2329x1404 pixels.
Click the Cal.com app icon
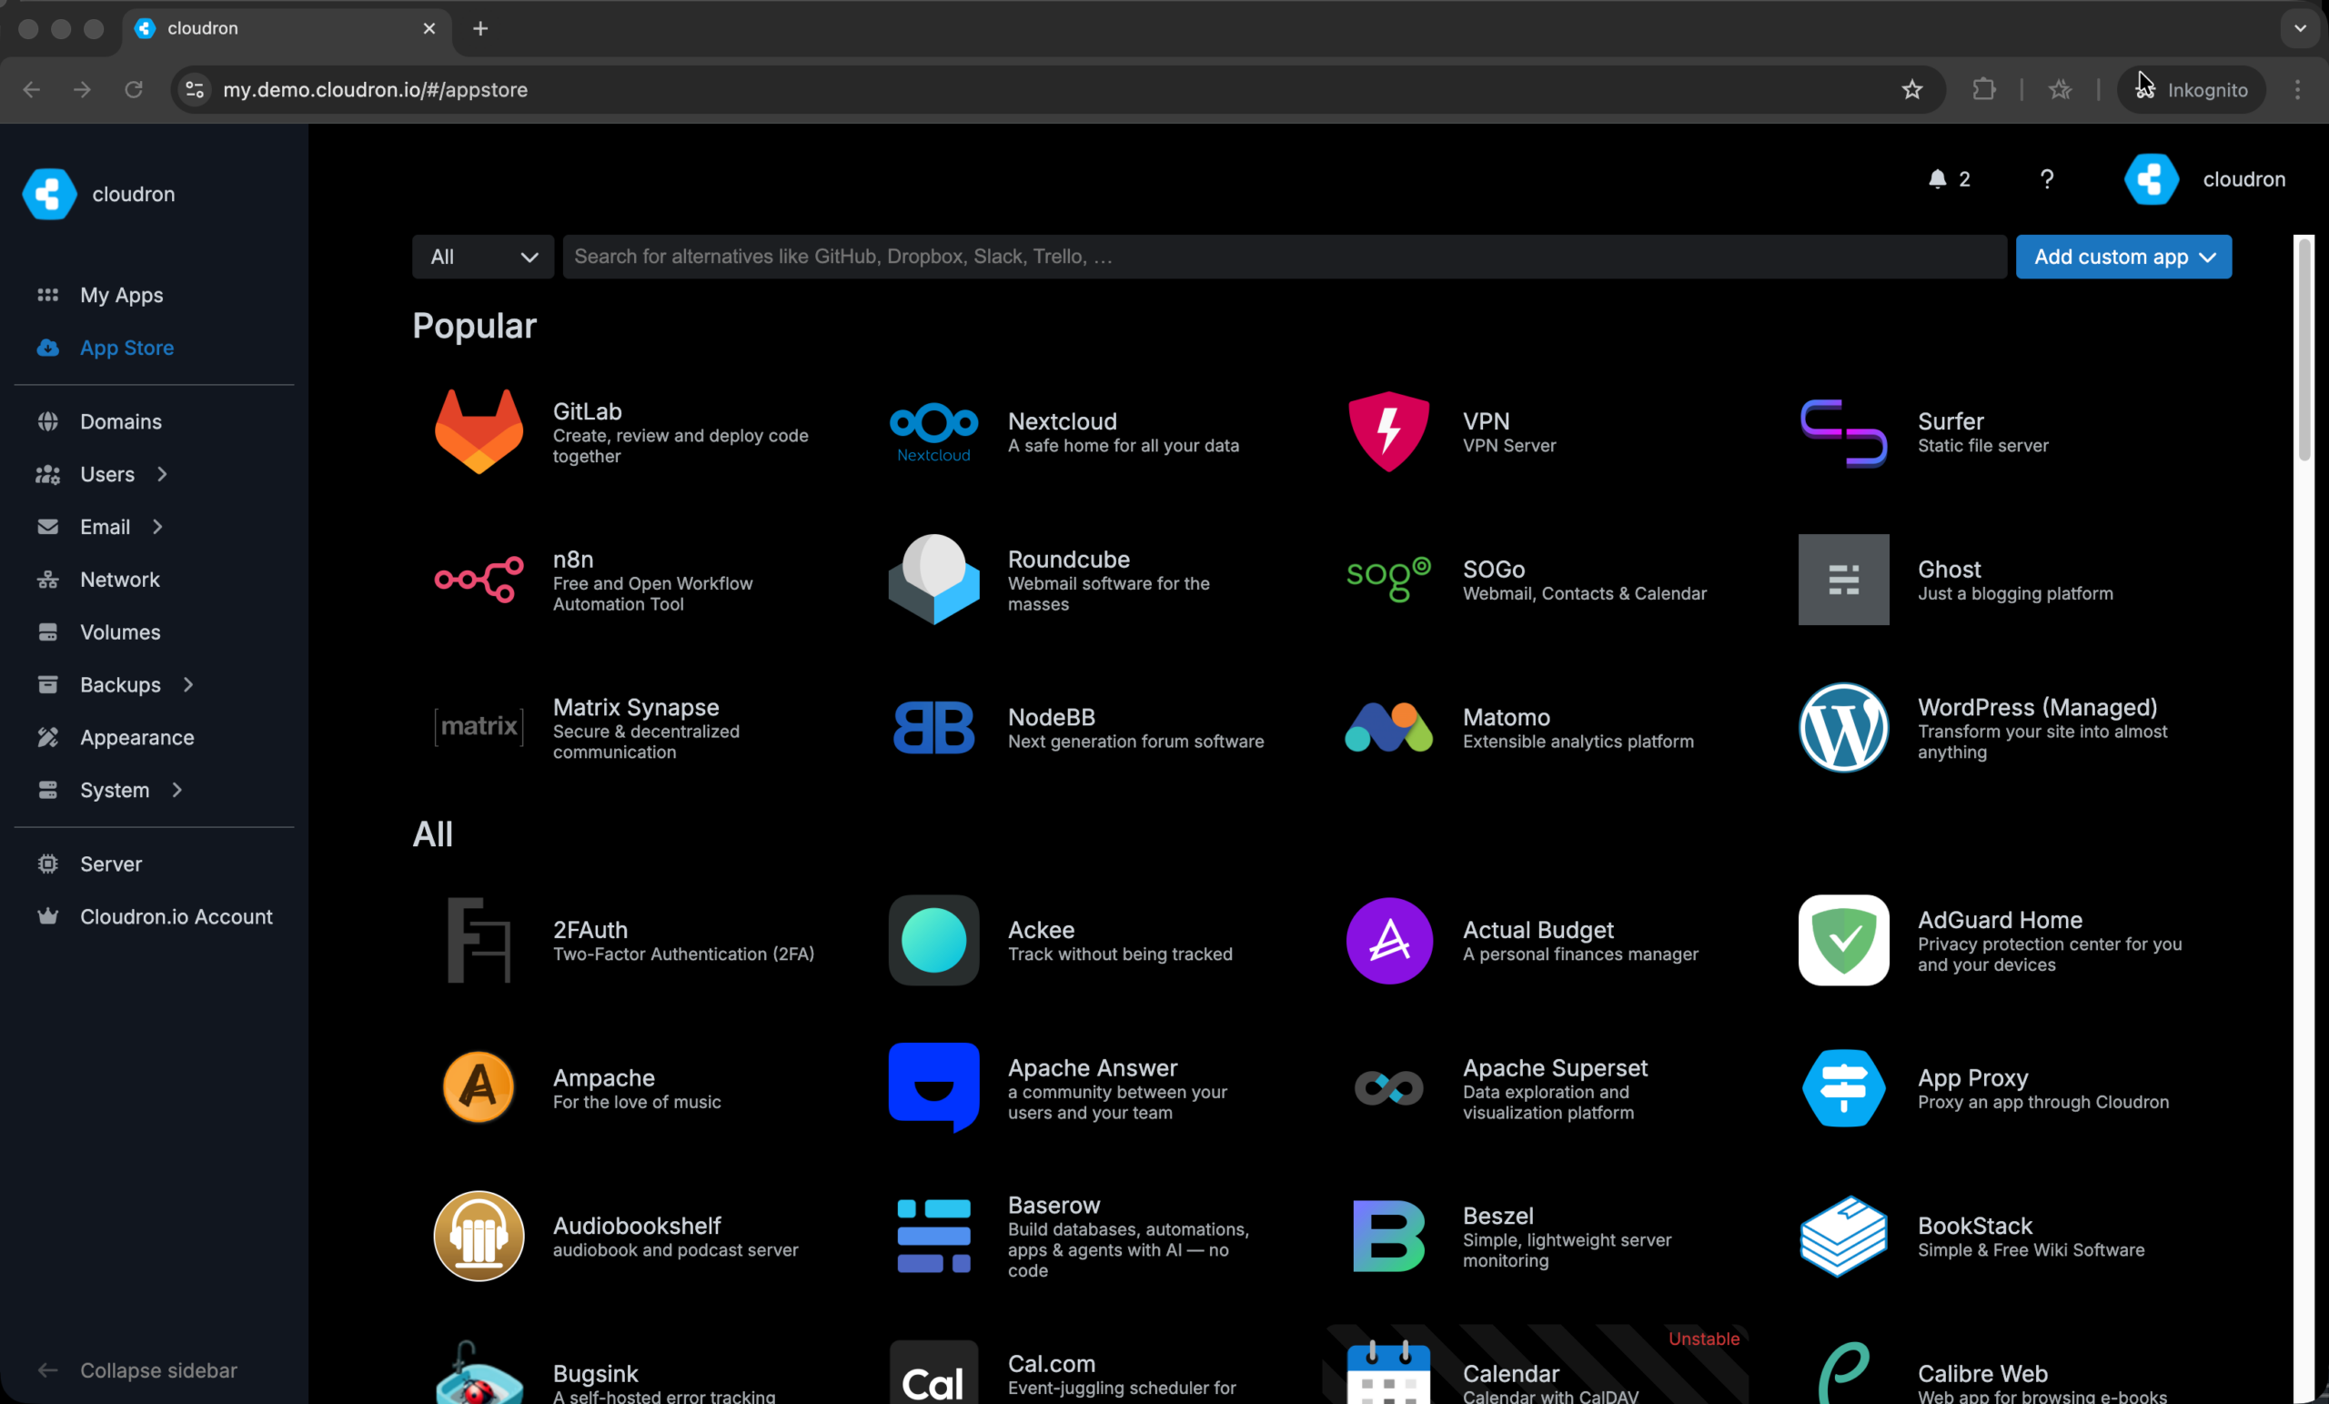933,1372
